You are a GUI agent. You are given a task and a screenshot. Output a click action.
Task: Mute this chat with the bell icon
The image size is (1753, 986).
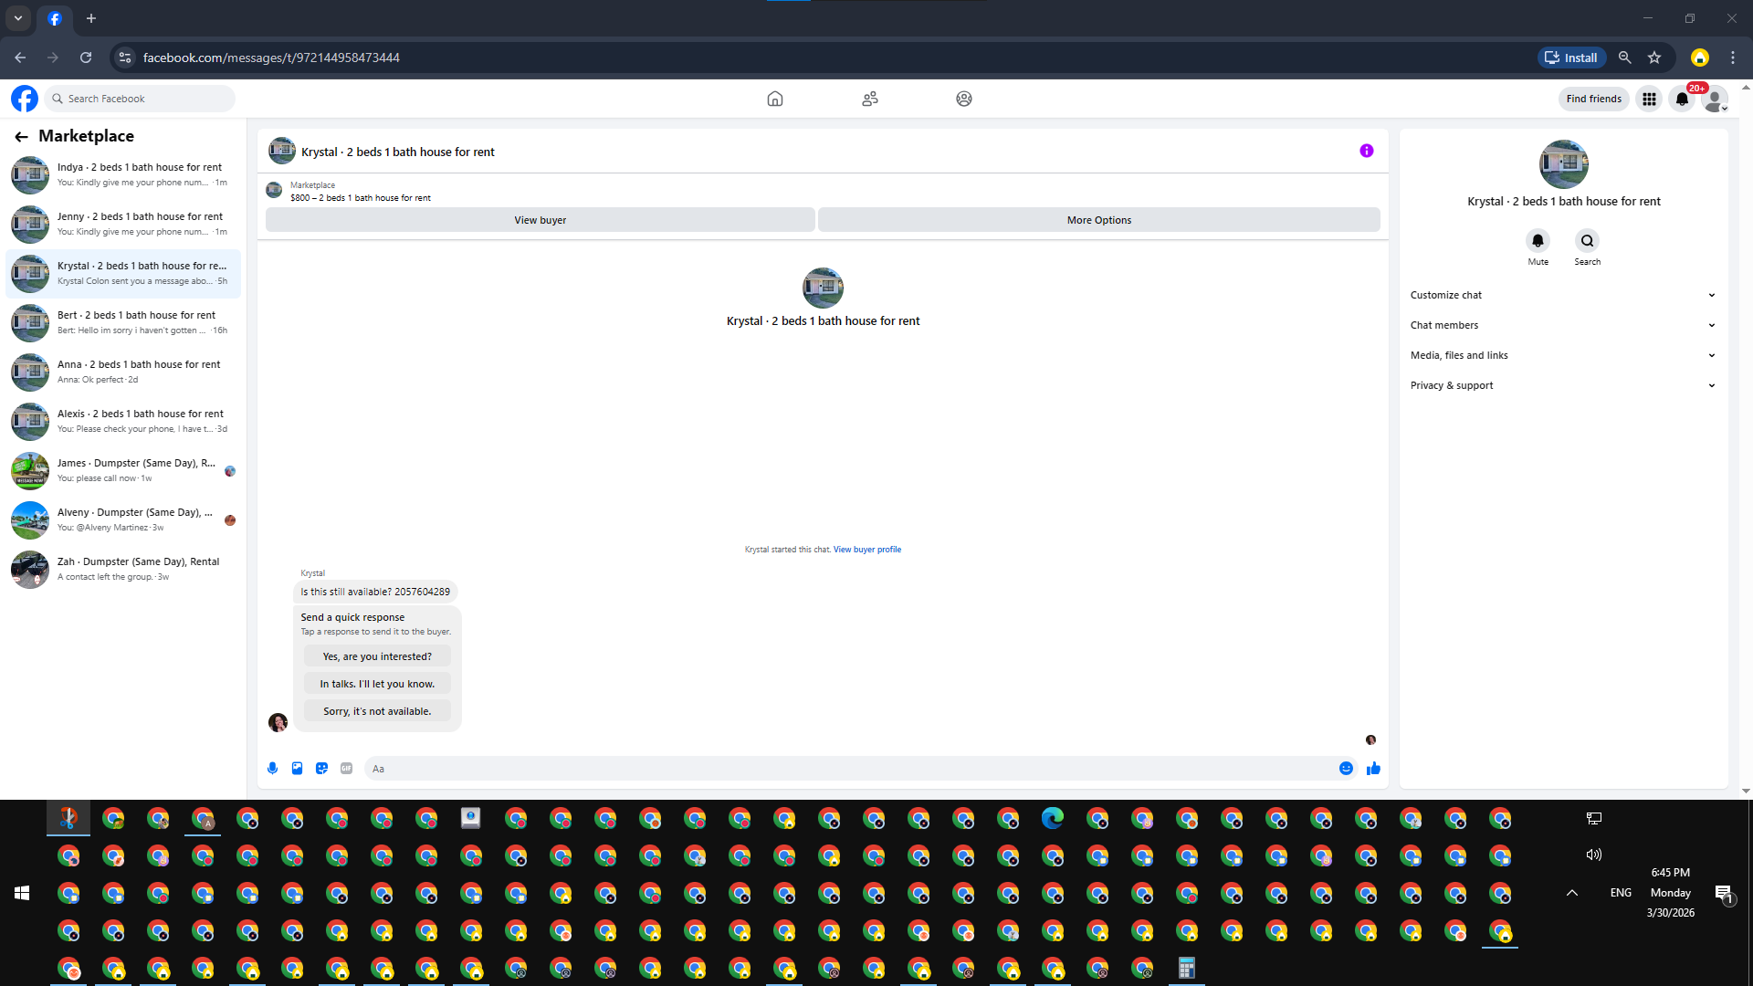click(1538, 241)
